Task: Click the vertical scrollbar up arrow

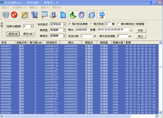Action: (160, 43)
